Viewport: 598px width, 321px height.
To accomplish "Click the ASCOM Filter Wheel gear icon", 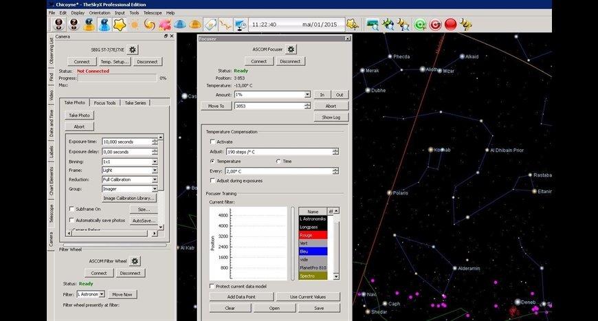I will pyautogui.click(x=135, y=261).
